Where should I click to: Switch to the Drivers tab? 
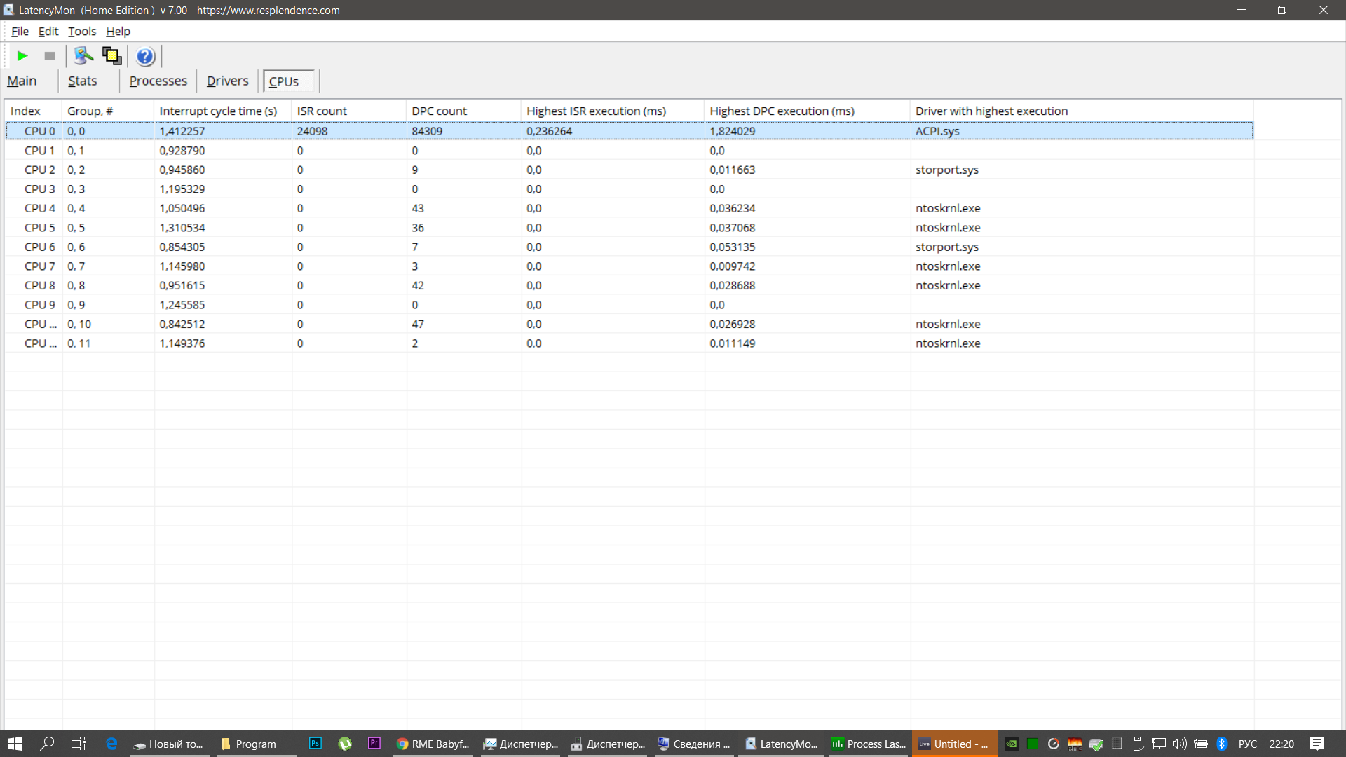pyautogui.click(x=227, y=81)
